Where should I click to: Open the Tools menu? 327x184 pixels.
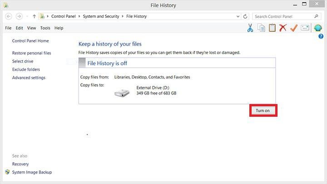(x=45, y=28)
